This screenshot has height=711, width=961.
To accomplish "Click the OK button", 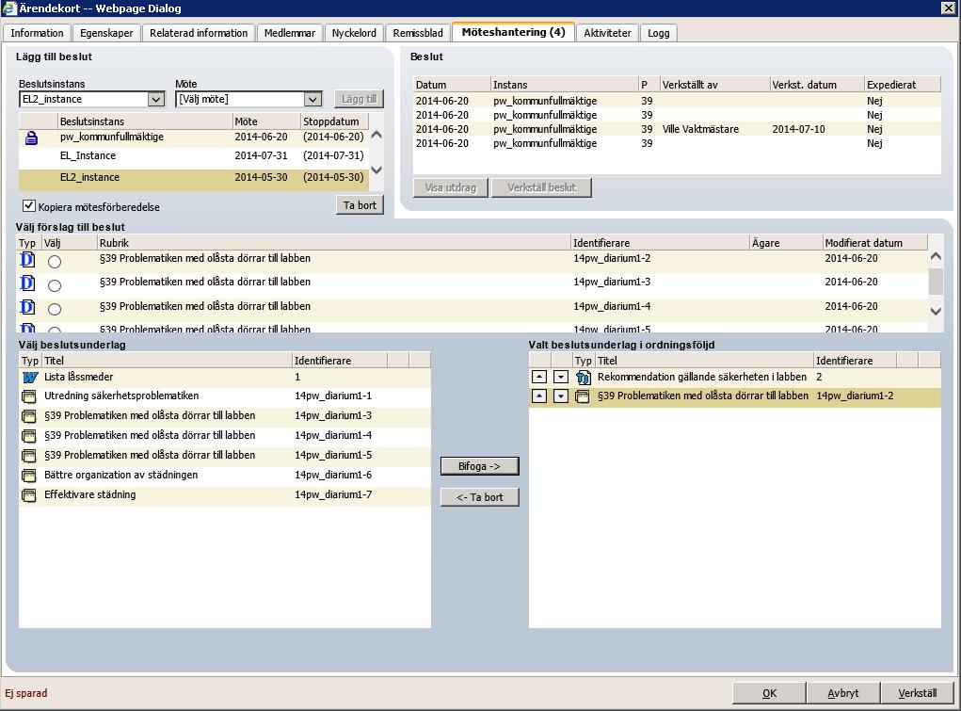I will pyautogui.click(x=769, y=693).
